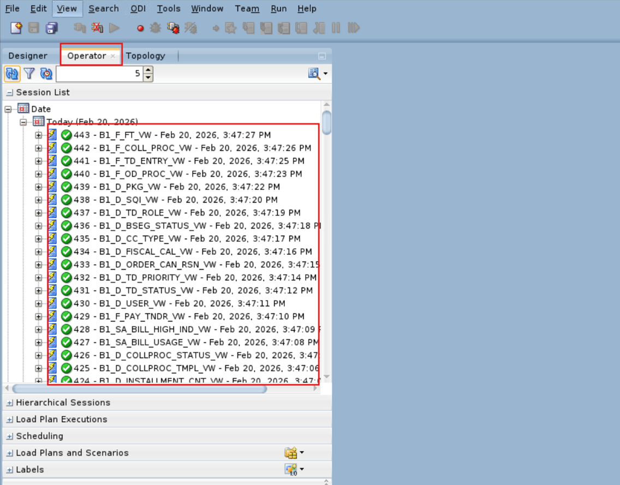Decrease the refresh interval spinner

148,77
